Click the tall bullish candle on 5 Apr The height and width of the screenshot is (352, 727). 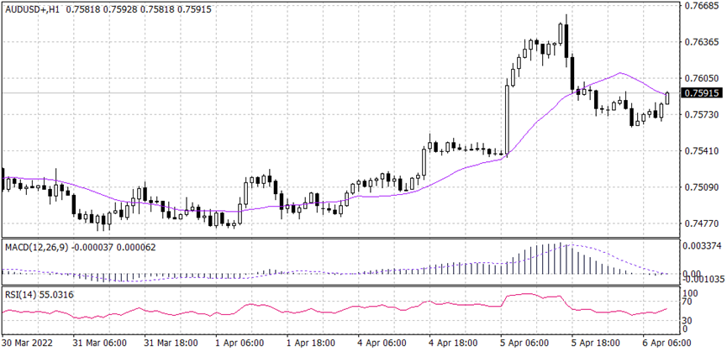507,118
